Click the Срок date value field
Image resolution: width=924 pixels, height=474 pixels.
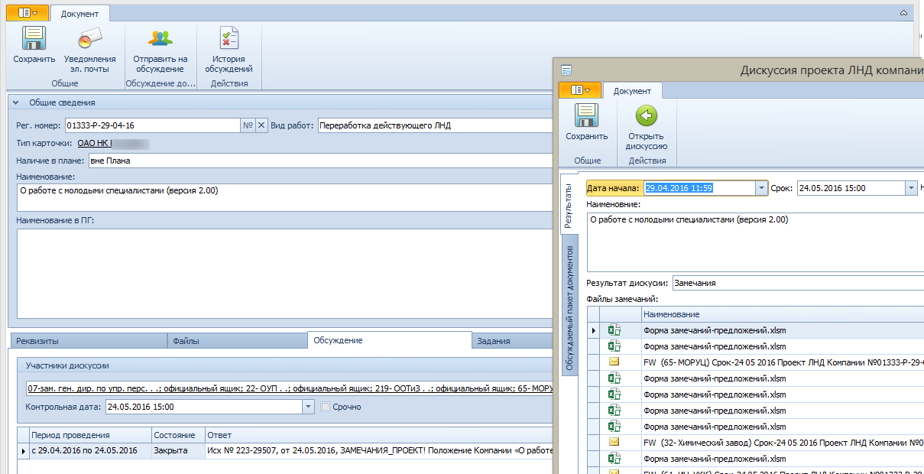click(851, 188)
